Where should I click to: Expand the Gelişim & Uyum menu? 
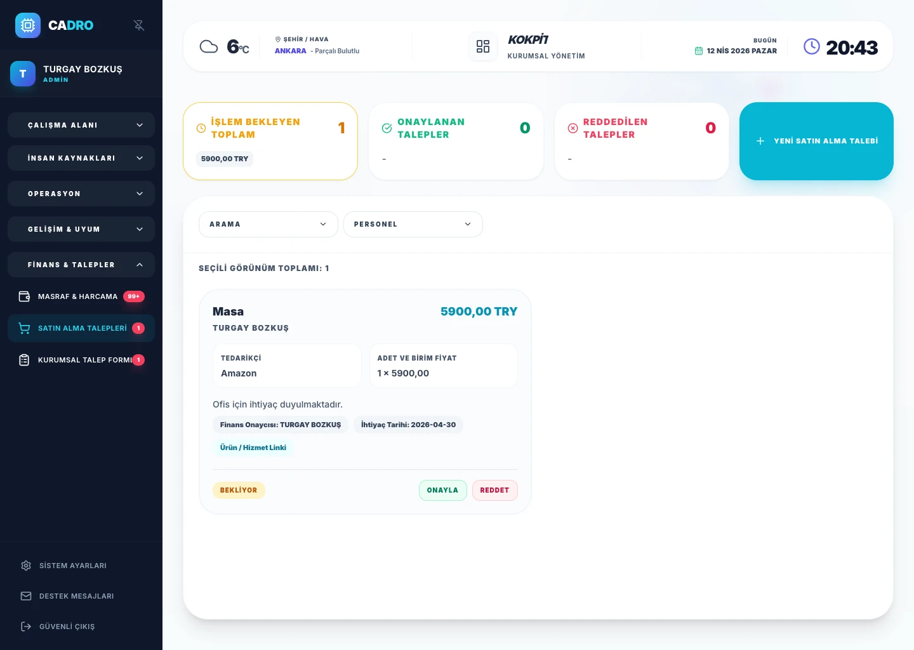pyautogui.click(x=81, y=229)
